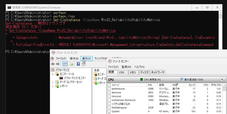The image size is (227, 114).
Task: Open ウィンドウ(W) menu in Performance Monitor
Action: (x=101, y=58)
